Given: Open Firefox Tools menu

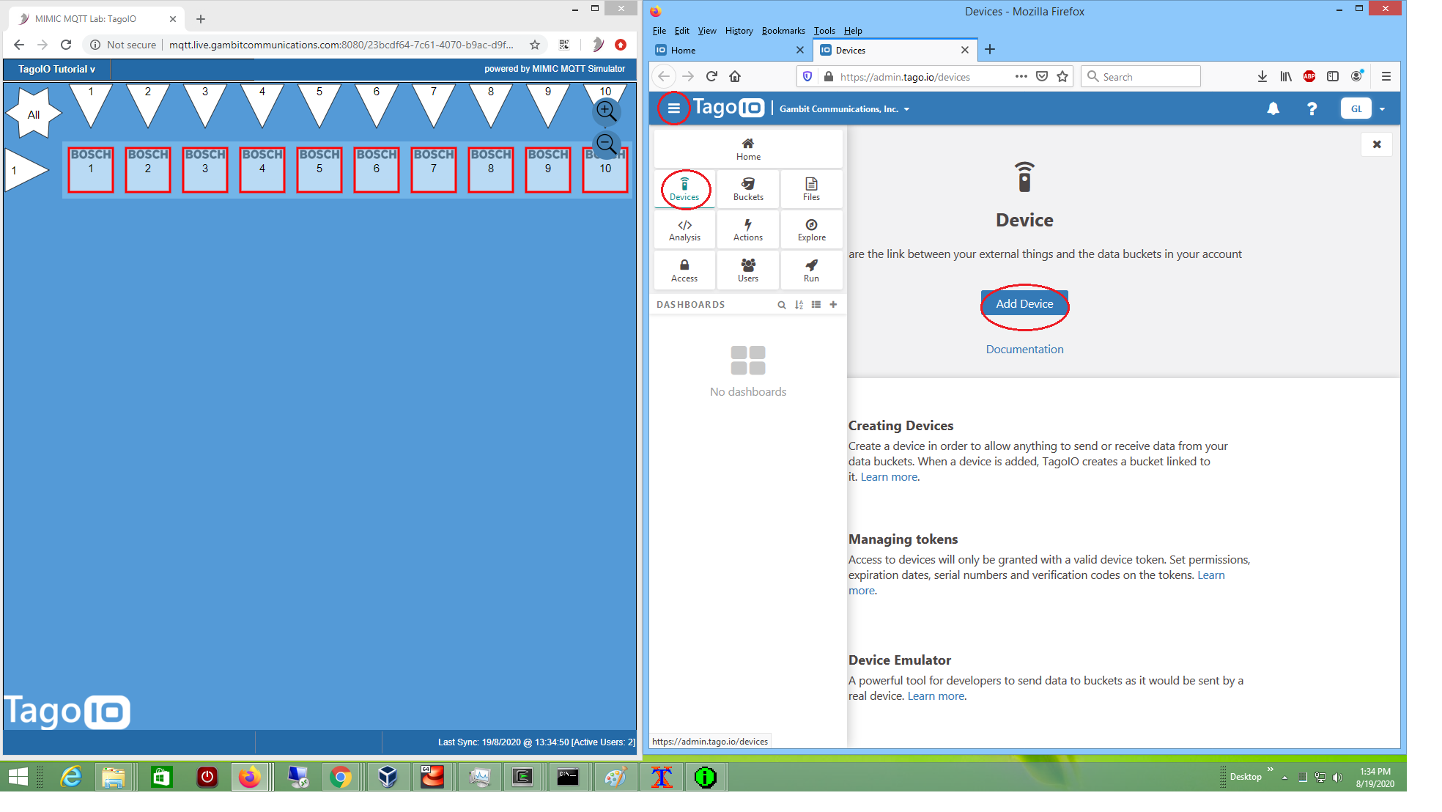Looking at the screenshot, I should click(824, 31).
